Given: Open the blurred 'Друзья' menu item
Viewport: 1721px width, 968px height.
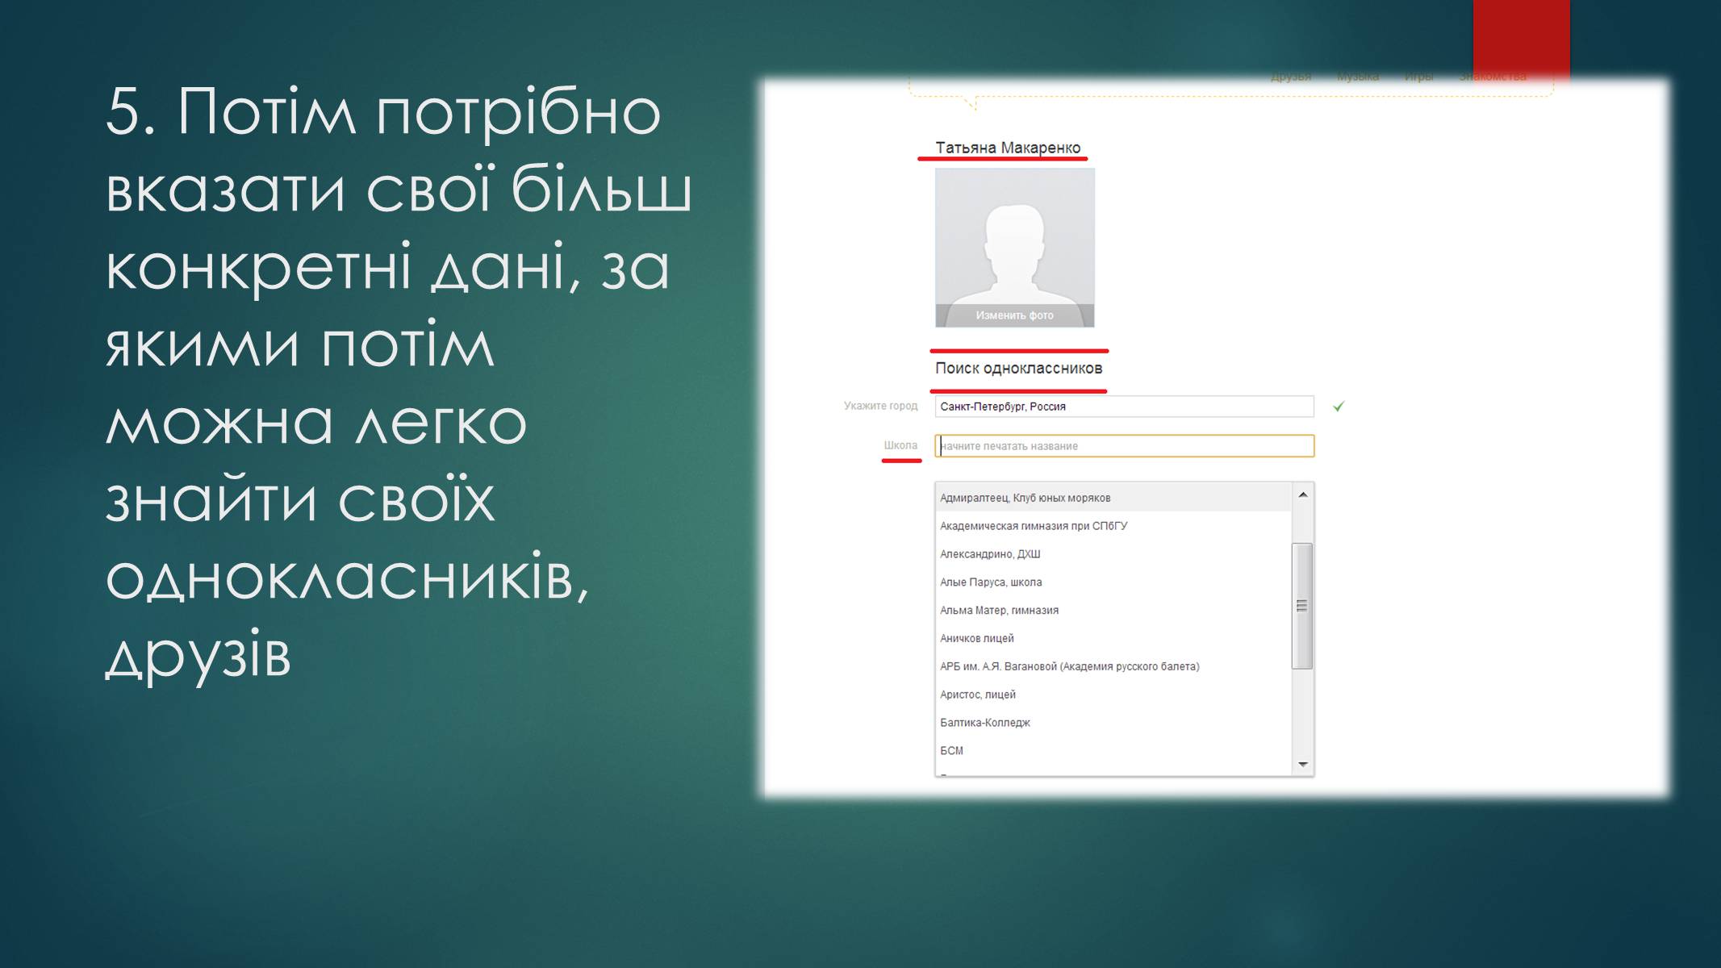Looking at the screenshot, I should 1291,77.
